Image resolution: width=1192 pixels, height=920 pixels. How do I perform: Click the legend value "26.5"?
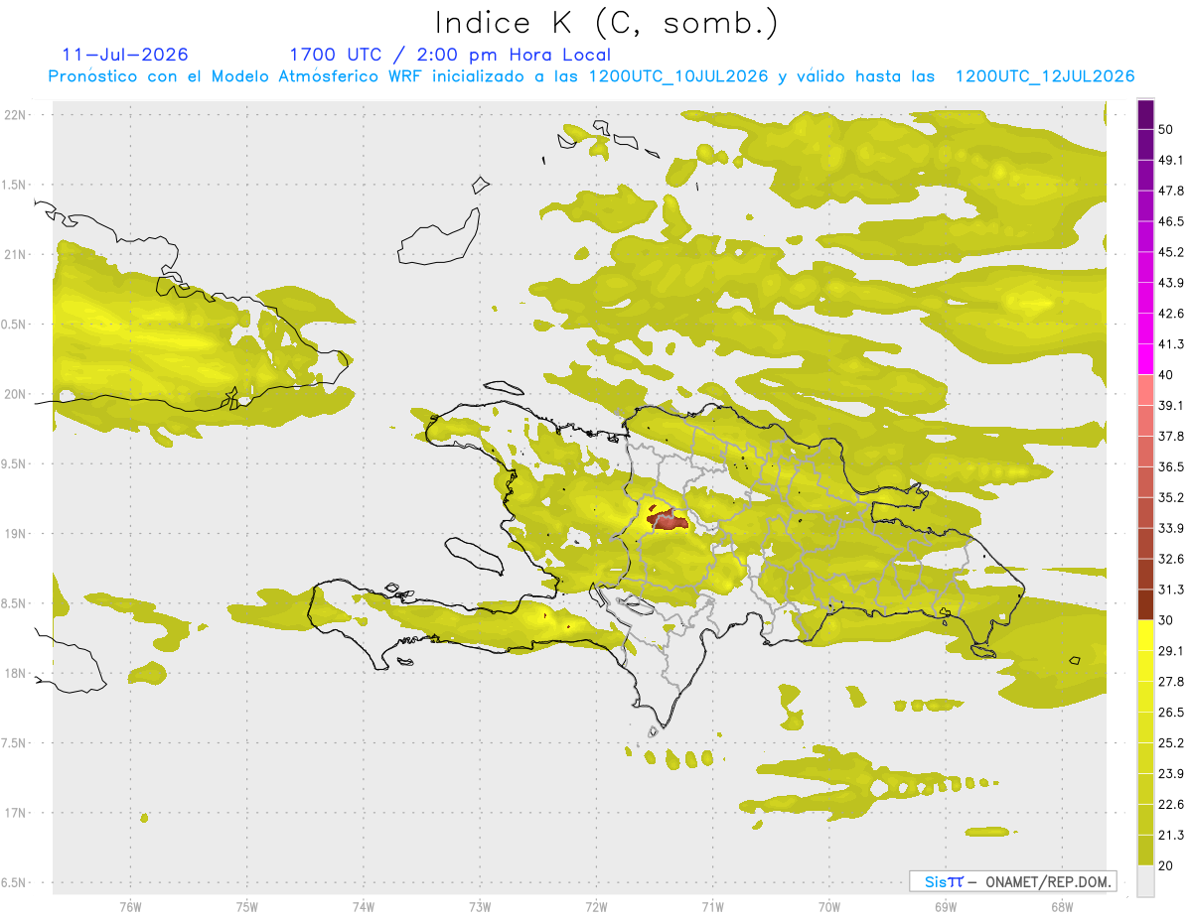[1171, 713]
